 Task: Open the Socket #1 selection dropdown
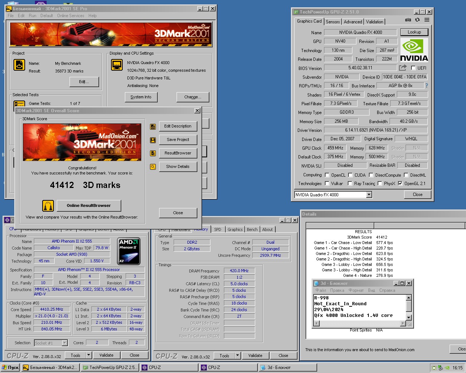click(x=64, y=343)
